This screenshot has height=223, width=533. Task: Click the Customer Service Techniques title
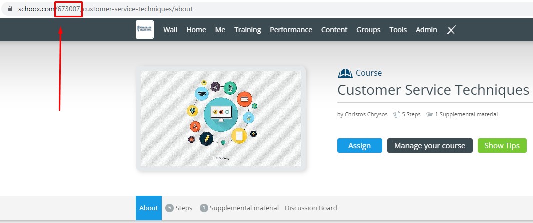(x=433, y=90)
